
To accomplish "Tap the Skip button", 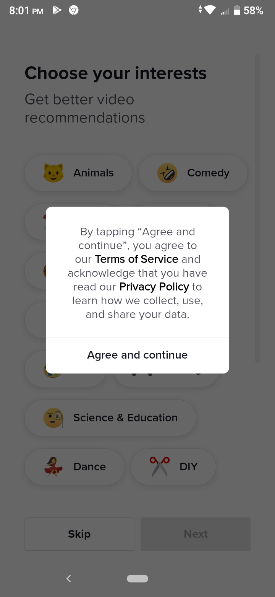I will pos(79,534).
